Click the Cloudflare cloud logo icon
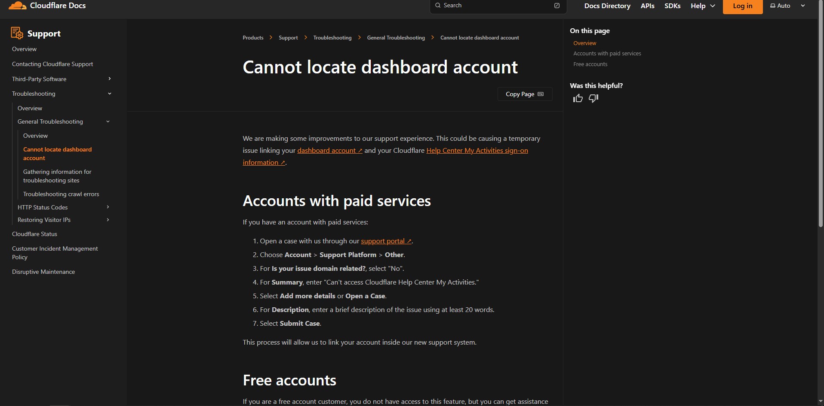824x406 pixels. click(x=17, y=6)
